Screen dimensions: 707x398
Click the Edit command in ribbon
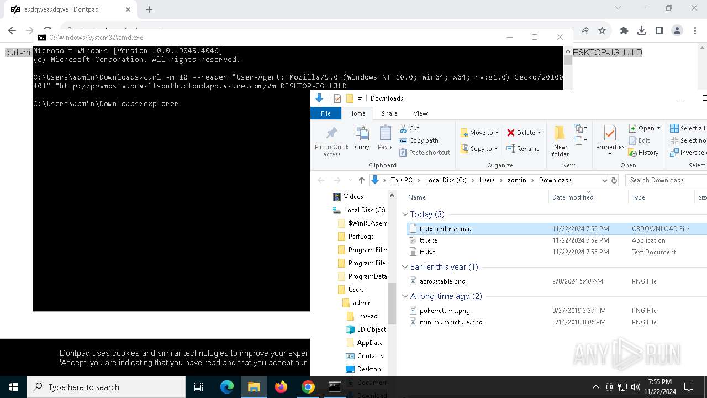pos(639,140)
